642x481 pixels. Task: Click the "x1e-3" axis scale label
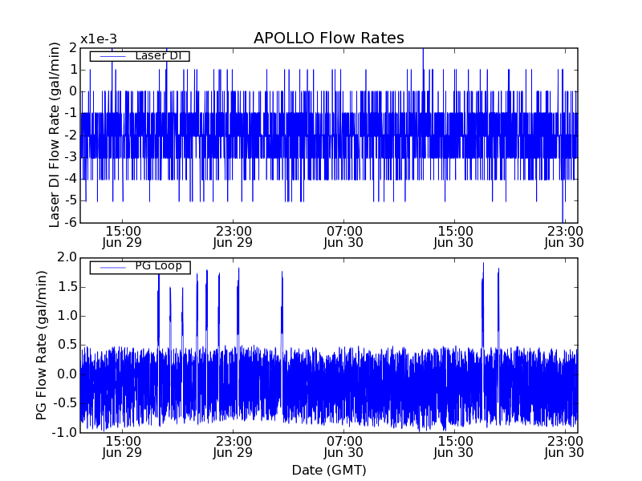pyautogui.click(x=98, y=39)
